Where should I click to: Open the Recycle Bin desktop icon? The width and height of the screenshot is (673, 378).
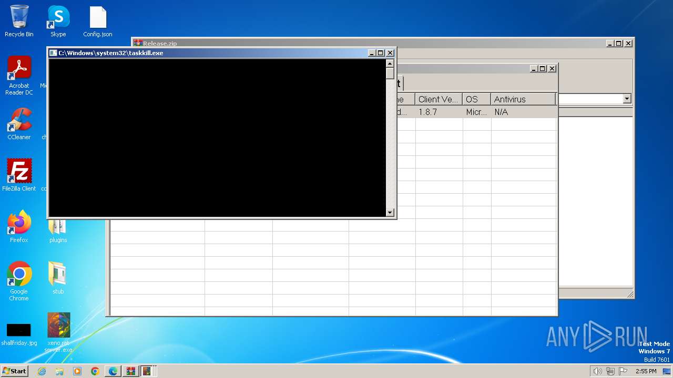[x=19, y=21]
